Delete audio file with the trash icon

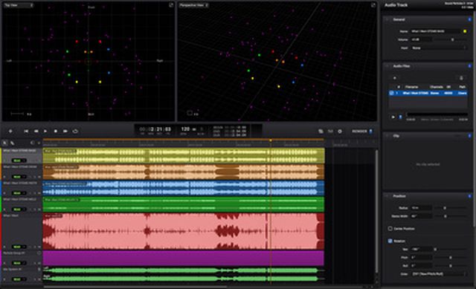(461, 78)
